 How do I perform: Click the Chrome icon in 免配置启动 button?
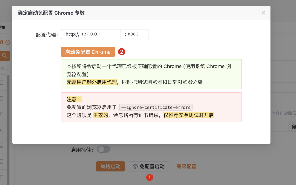point(135,167)
